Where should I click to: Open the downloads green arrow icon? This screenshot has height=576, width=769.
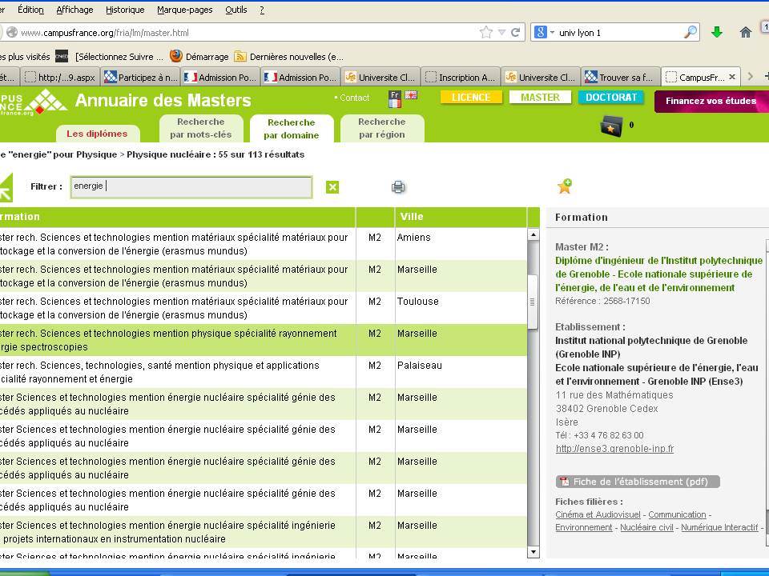click(716, 33)
